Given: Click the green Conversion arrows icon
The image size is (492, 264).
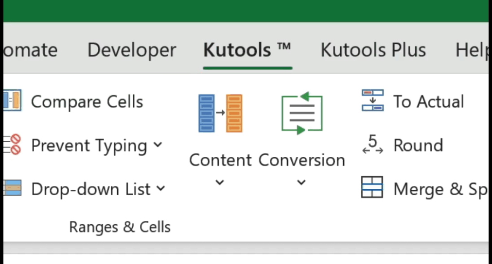Looking at the screenshot, I should tap(302, 114).
